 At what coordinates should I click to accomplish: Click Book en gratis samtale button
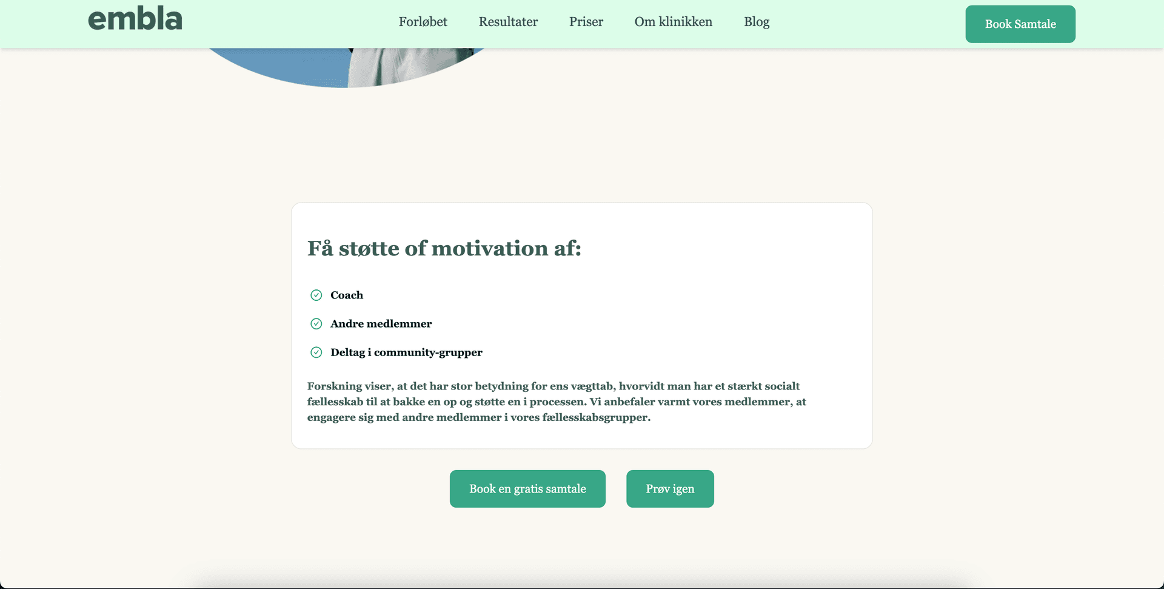527,489
